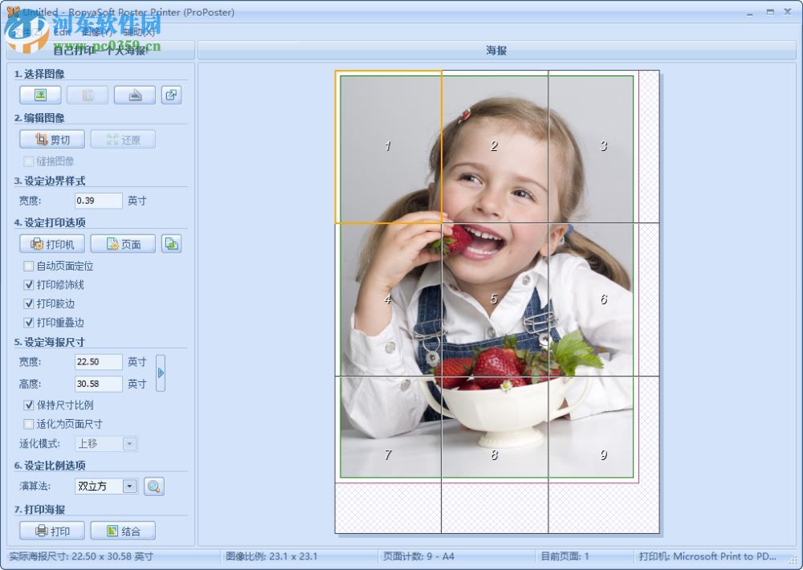This screenshot has width=803, height=570.
Task: Click the 打印机 printer setup icon button
Action: click(51, 243)
